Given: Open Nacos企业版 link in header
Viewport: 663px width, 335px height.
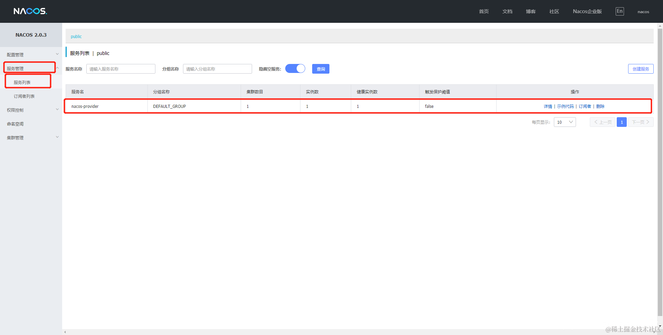Looking at the screenshot, I should (x=587, y=11).
